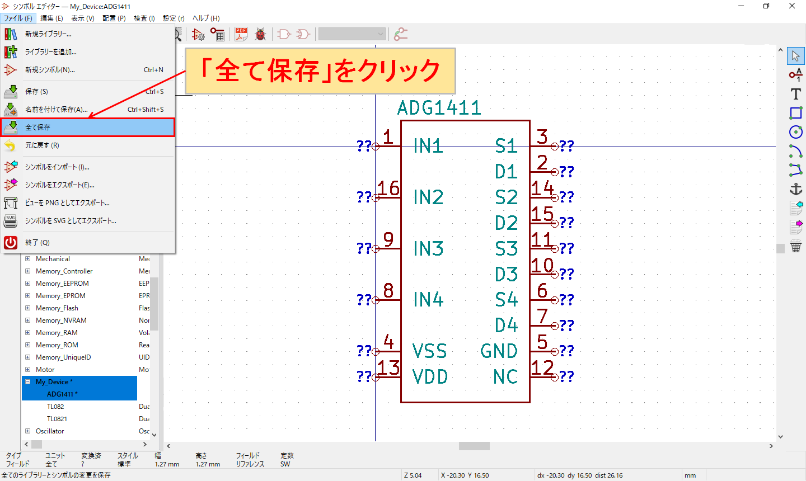Collapse the My_Device library
This screenshot has width=806, height=481.
click(27, 381)
